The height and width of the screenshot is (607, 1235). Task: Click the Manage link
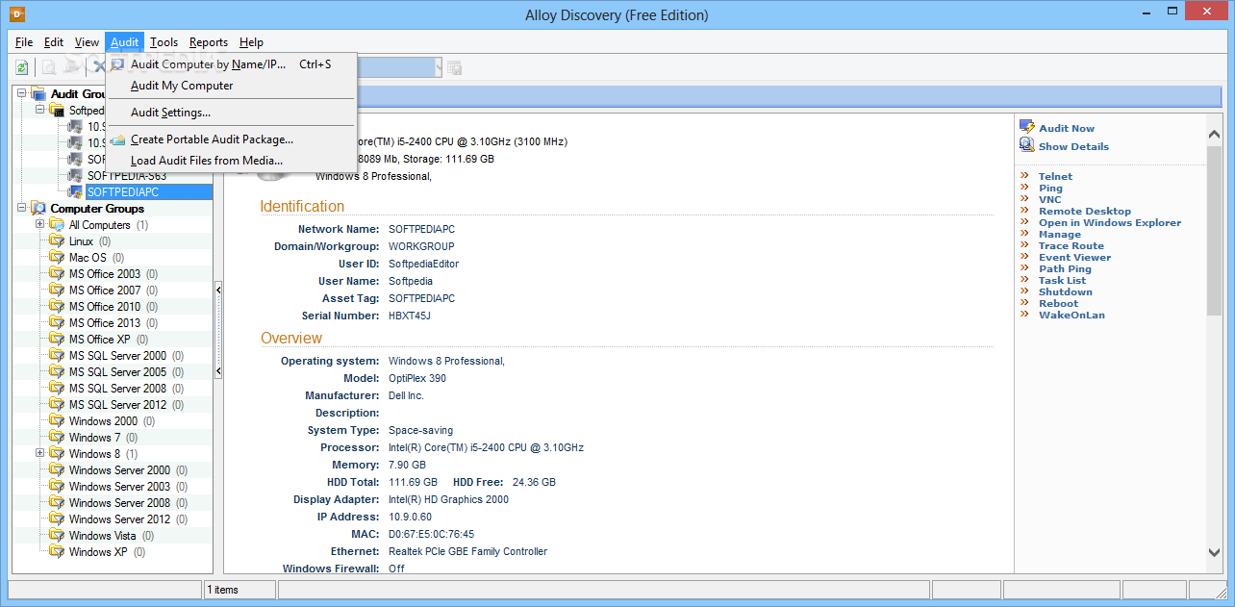click(x=1060, y=235)
